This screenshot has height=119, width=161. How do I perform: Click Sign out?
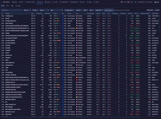(157, 2)
